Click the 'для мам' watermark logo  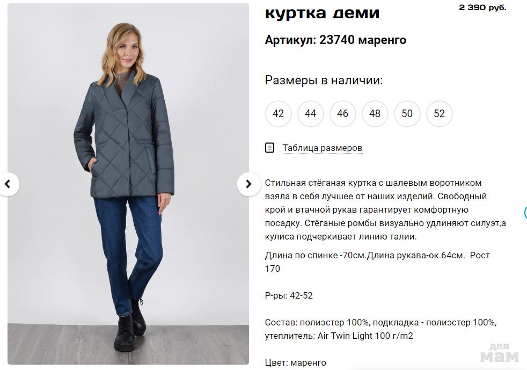(x=500, y=352)
